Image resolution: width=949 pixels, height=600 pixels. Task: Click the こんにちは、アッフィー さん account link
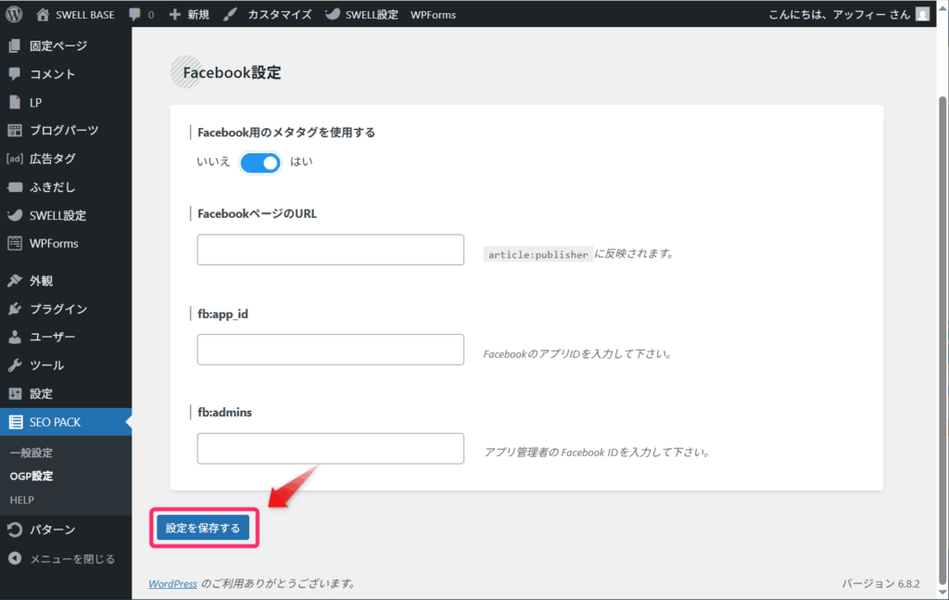[x=840, y=15]
